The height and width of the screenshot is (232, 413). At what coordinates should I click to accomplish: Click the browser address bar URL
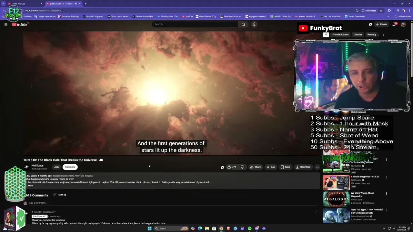(44, 10)
